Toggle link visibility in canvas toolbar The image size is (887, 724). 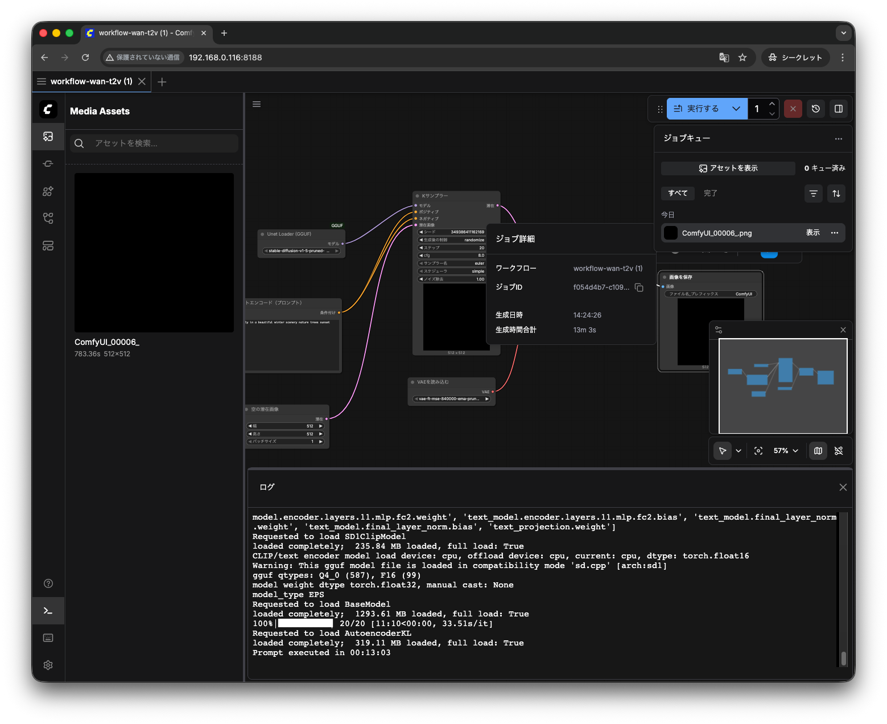(839, 451)
